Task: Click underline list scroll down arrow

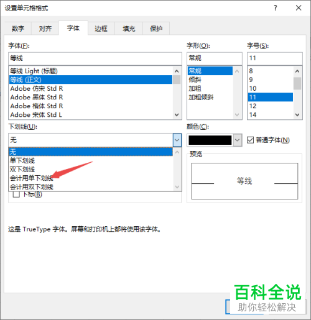Action: tap(177, 186)
